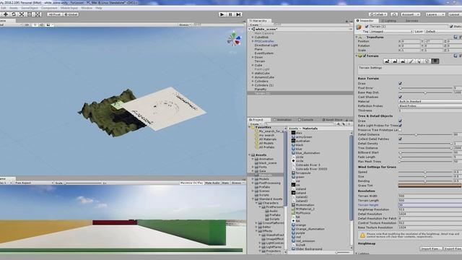Toggle scene lighting button
Image resolution: width=462 pixels, height=260 pixels.
pyautogui.click(x=35, y=25)
